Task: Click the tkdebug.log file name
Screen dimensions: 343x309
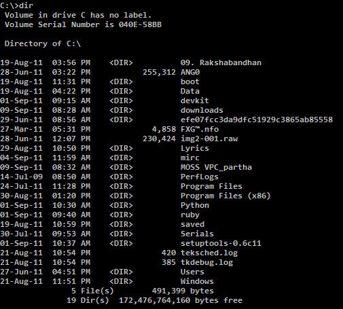Action: coord(206,262)
